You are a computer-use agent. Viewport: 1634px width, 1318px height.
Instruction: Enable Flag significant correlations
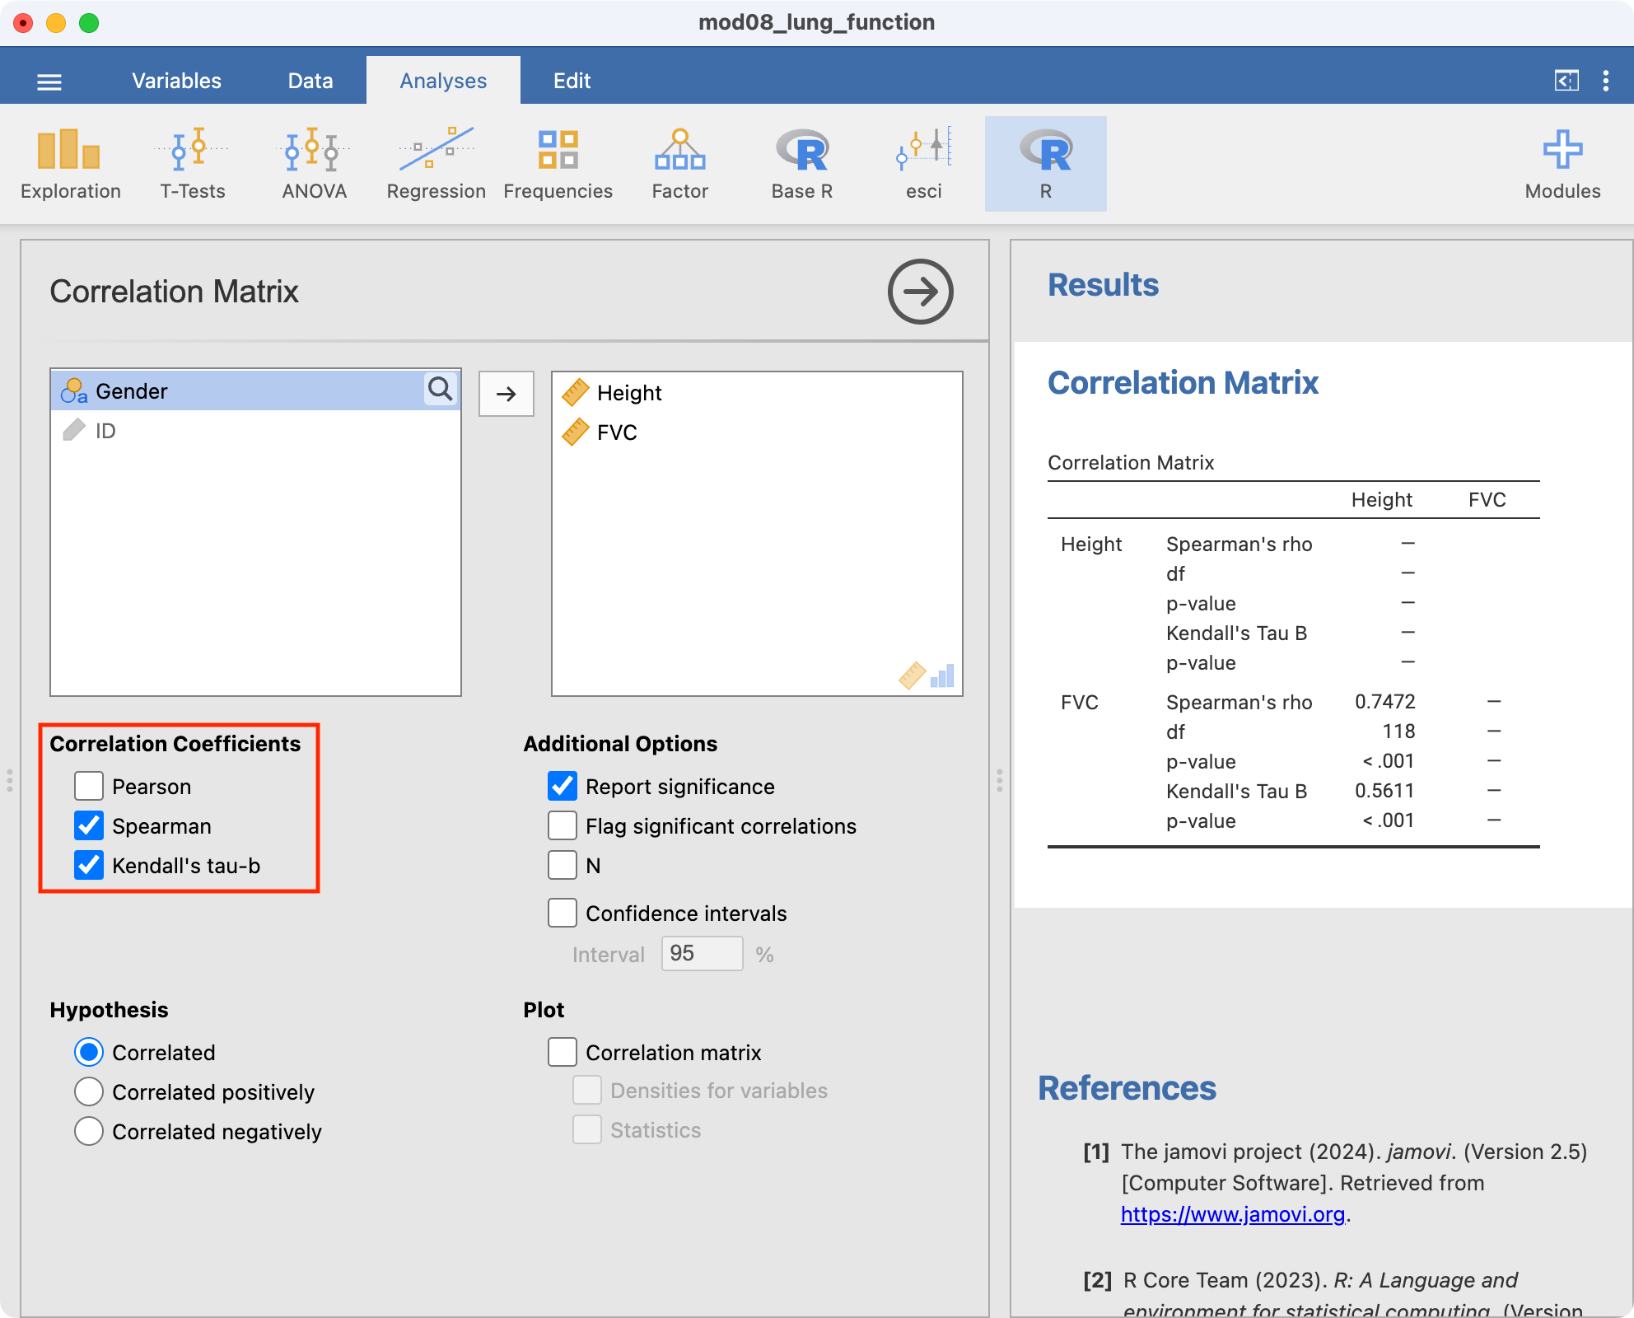pyautogui.click(x=563, y=826)
